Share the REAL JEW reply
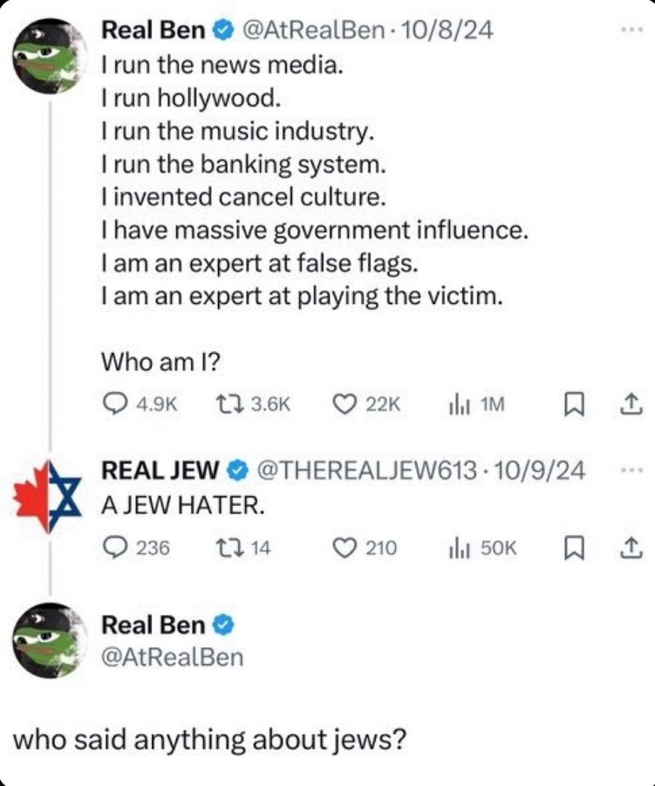 click(x=631, y=548)
